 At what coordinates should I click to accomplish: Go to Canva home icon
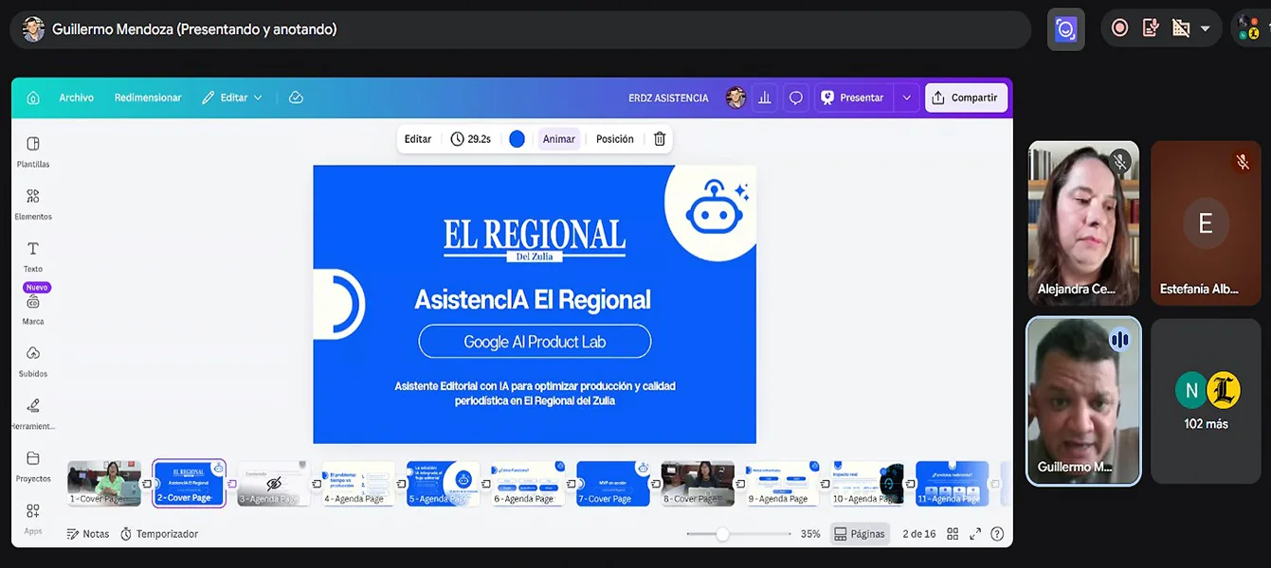pos(33,98)
